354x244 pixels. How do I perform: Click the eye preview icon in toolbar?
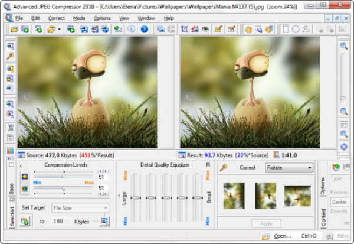[x=205, y=29]
